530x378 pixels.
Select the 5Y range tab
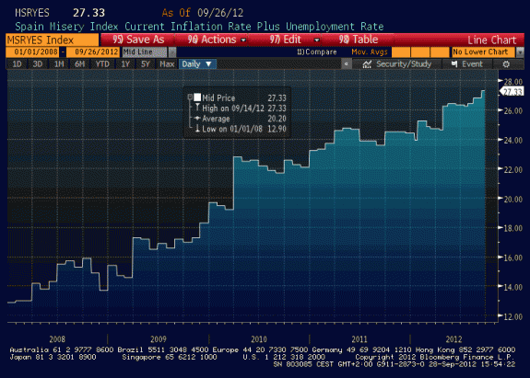[146, 63]
